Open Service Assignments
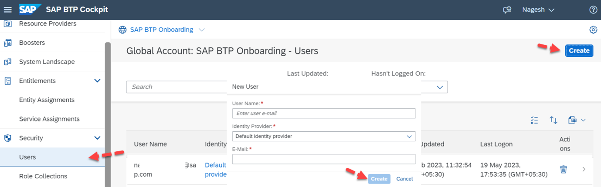601x187 pixels. [x=49, y=119]
